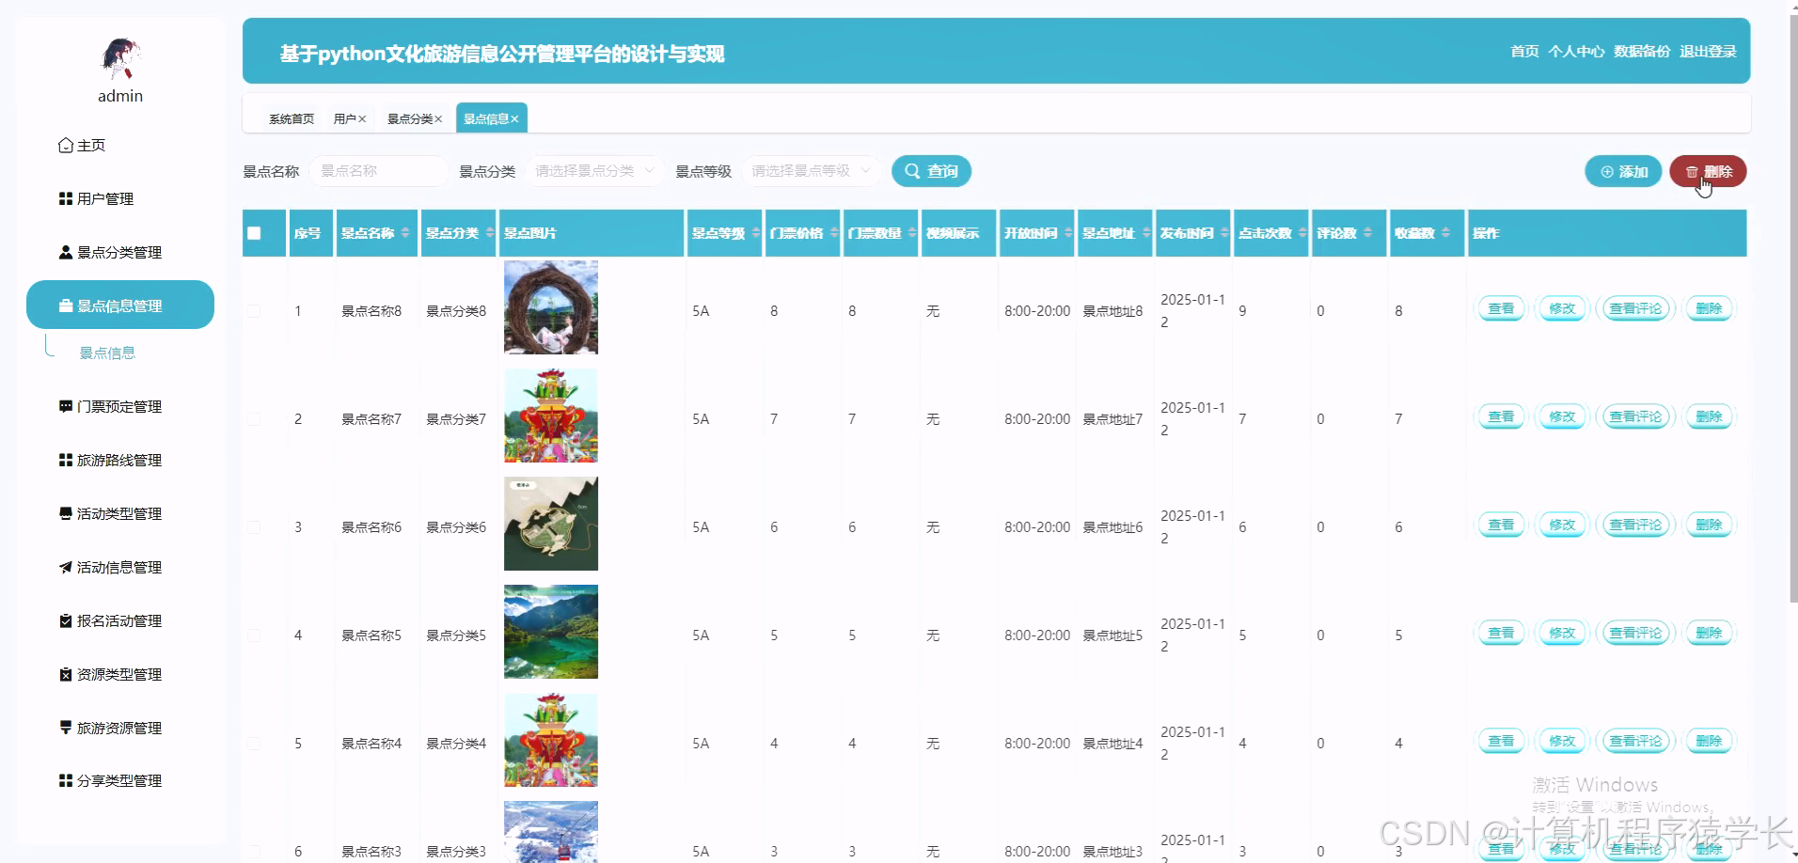Expand the 分享类型管理 sidebar menu
The width and height of the screenshot is (1798, 863).
coord(120,780)
